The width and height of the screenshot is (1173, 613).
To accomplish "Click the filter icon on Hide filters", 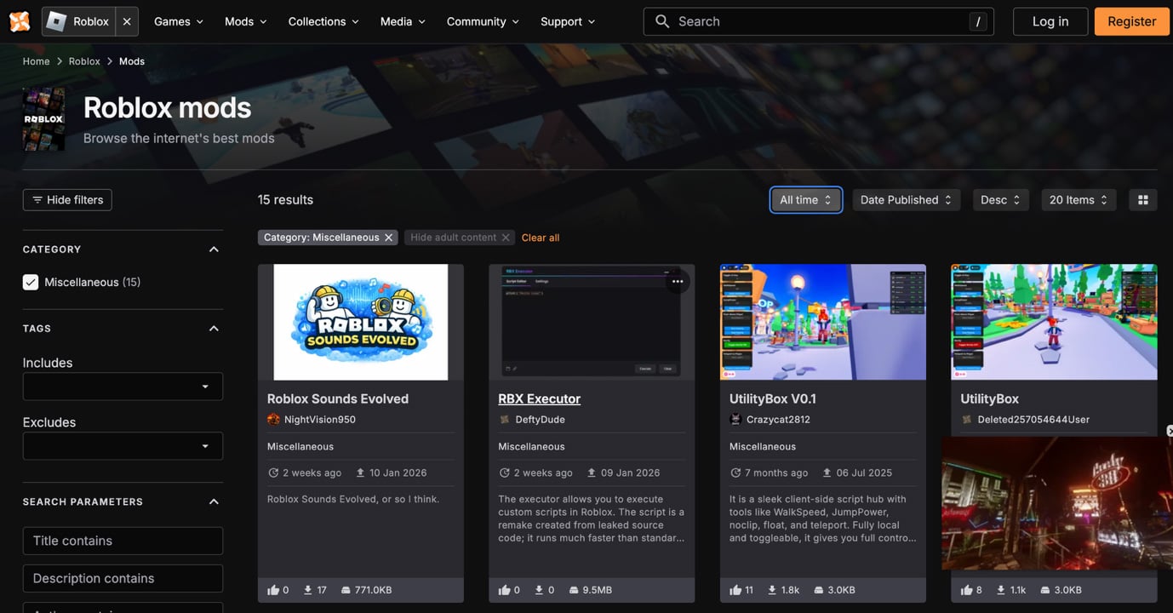I will click(x=37, y=199).
